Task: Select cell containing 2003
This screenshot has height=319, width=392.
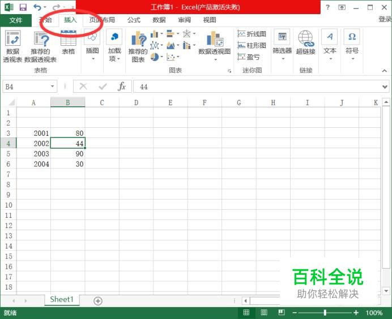Action: (34, 154)
